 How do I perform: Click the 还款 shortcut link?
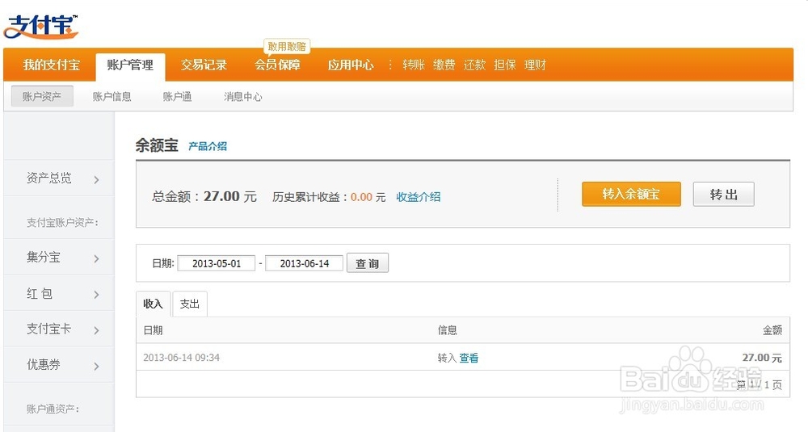click(474, 65)
